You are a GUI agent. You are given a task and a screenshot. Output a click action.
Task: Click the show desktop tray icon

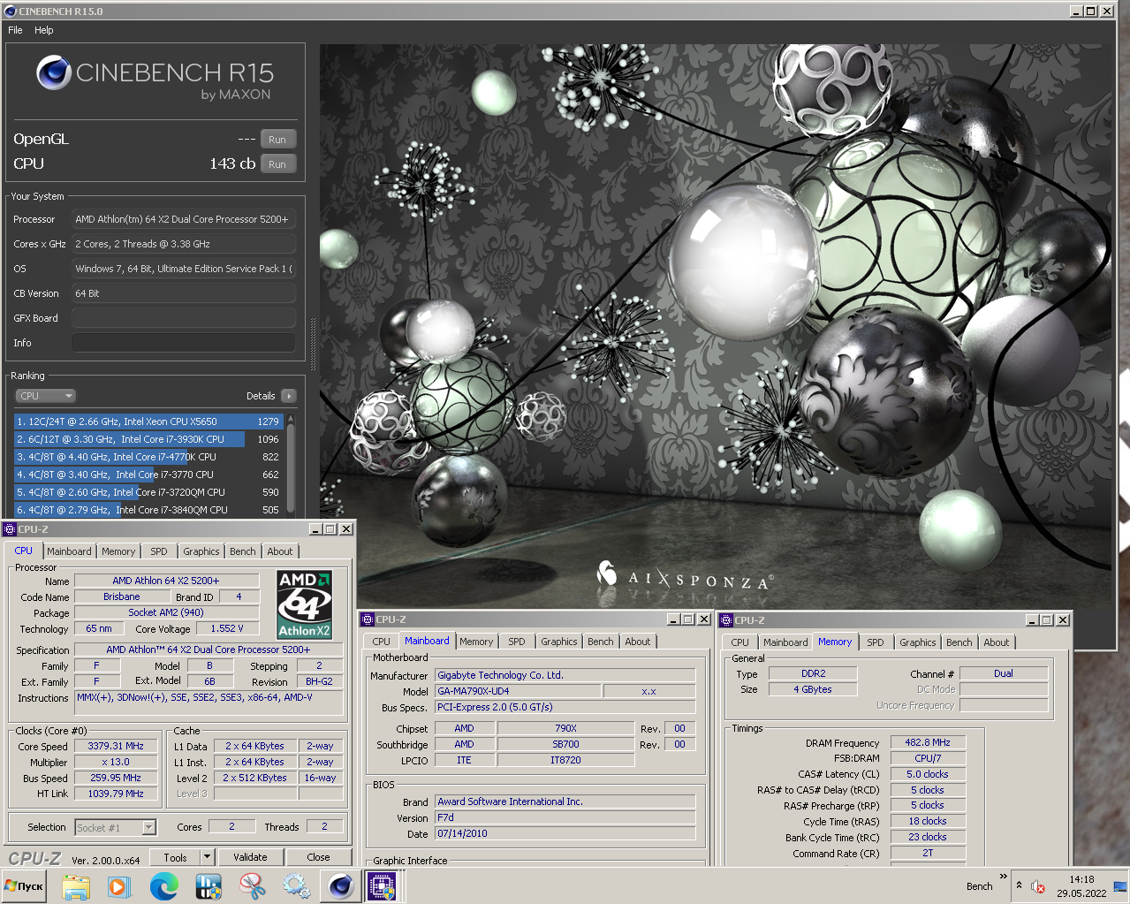(x=1120, y=886)
